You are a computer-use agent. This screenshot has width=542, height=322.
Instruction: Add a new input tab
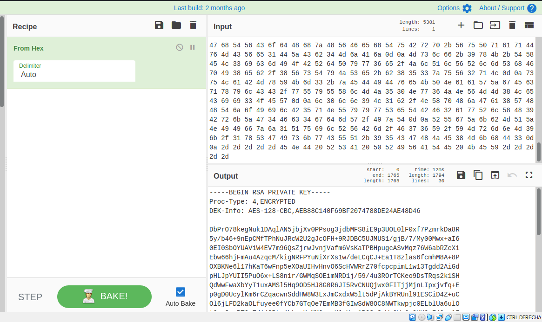tap(461, 26)
